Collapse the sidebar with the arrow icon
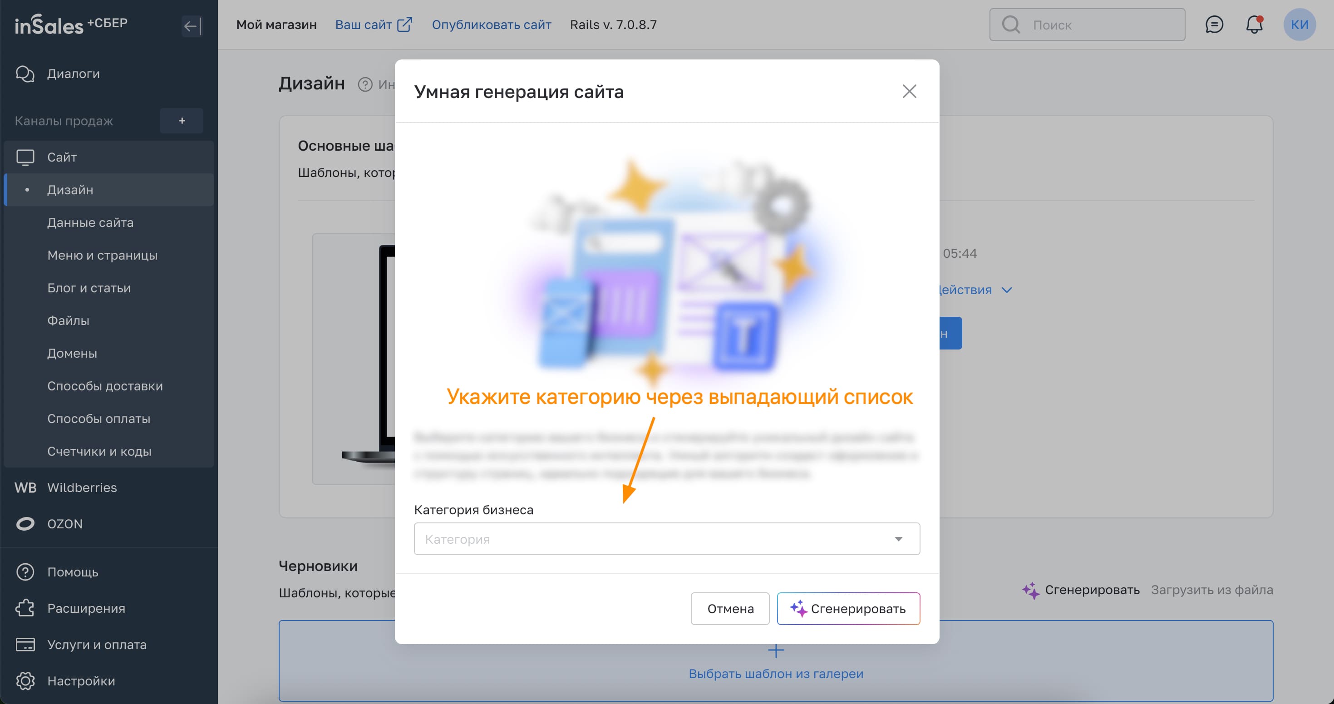This screenshot has height=704, width=1334. [x=192, y=26]
